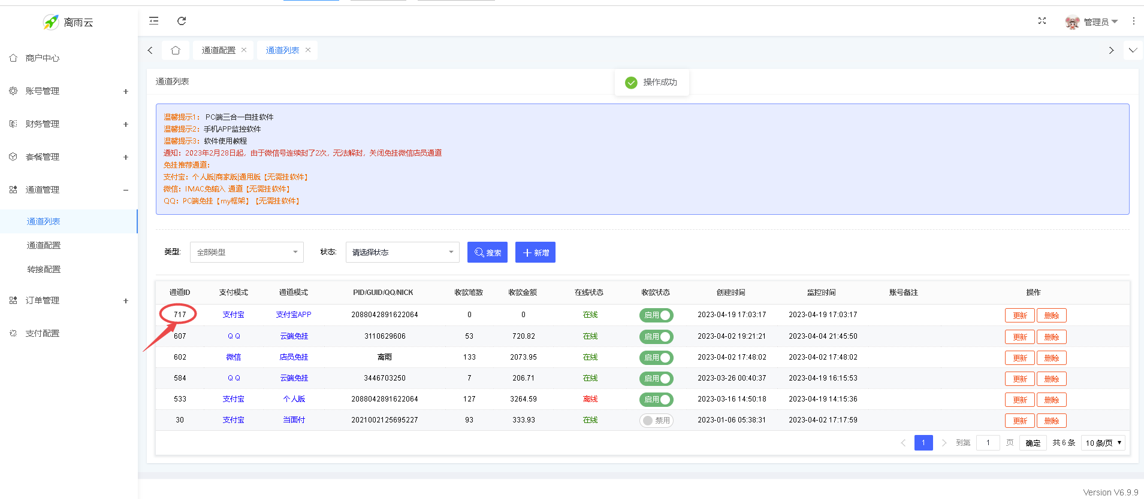Screen dimensions: 1144x499
Task: Open the home tab icon
Action: click(176, 50)
